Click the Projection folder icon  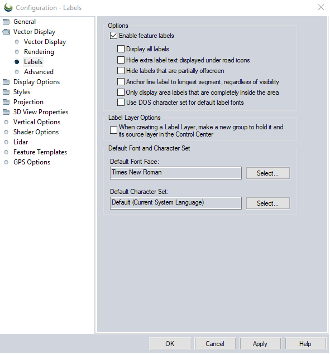pos(6,102)
